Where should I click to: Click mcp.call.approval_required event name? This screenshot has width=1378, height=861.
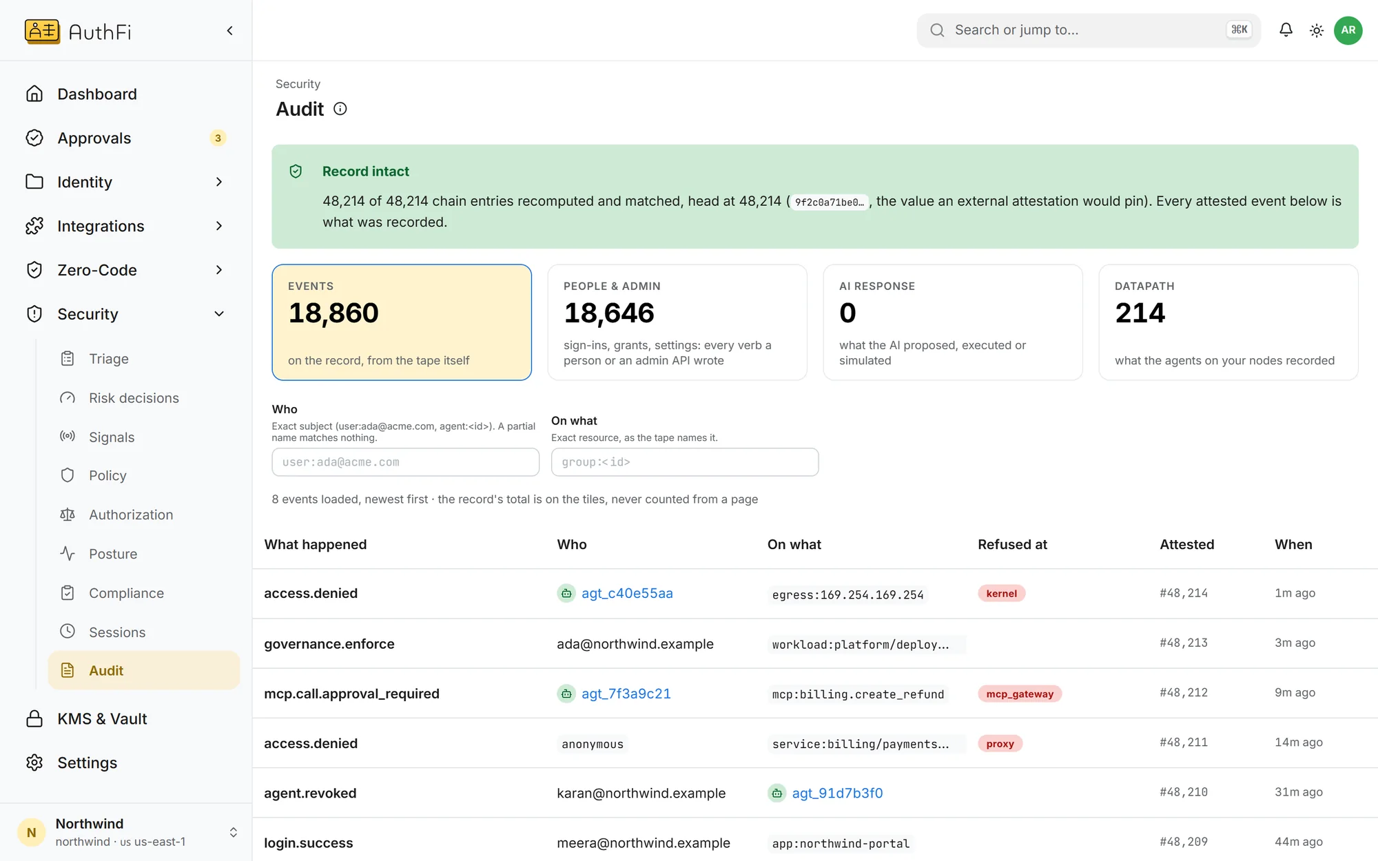click(351, 694)
